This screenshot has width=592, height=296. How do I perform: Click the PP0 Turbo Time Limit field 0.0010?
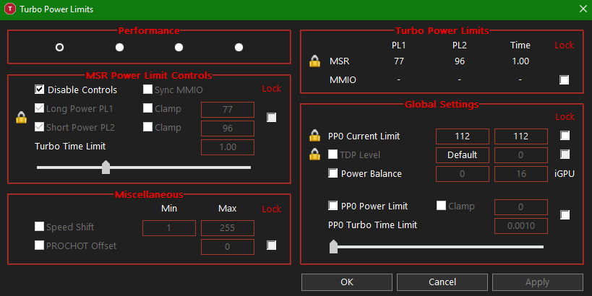pos(520,226)
